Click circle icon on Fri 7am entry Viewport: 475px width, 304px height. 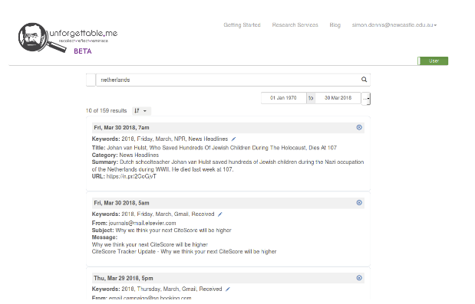(359, 128)
